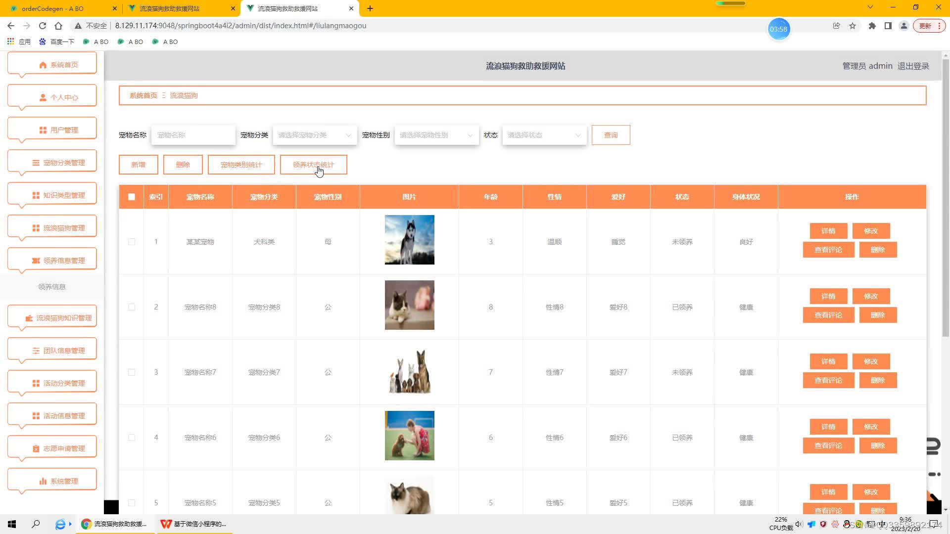Click the 删除 batch button above table
This screenshot has width=950, height=534.
click(x=183, y=165)
